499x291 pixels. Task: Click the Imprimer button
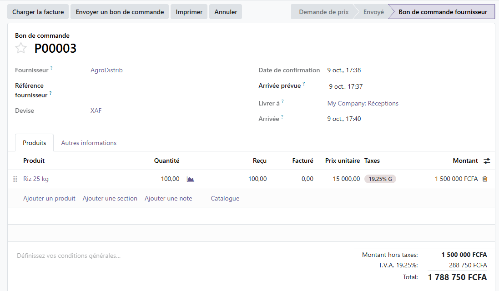(189, 12)
